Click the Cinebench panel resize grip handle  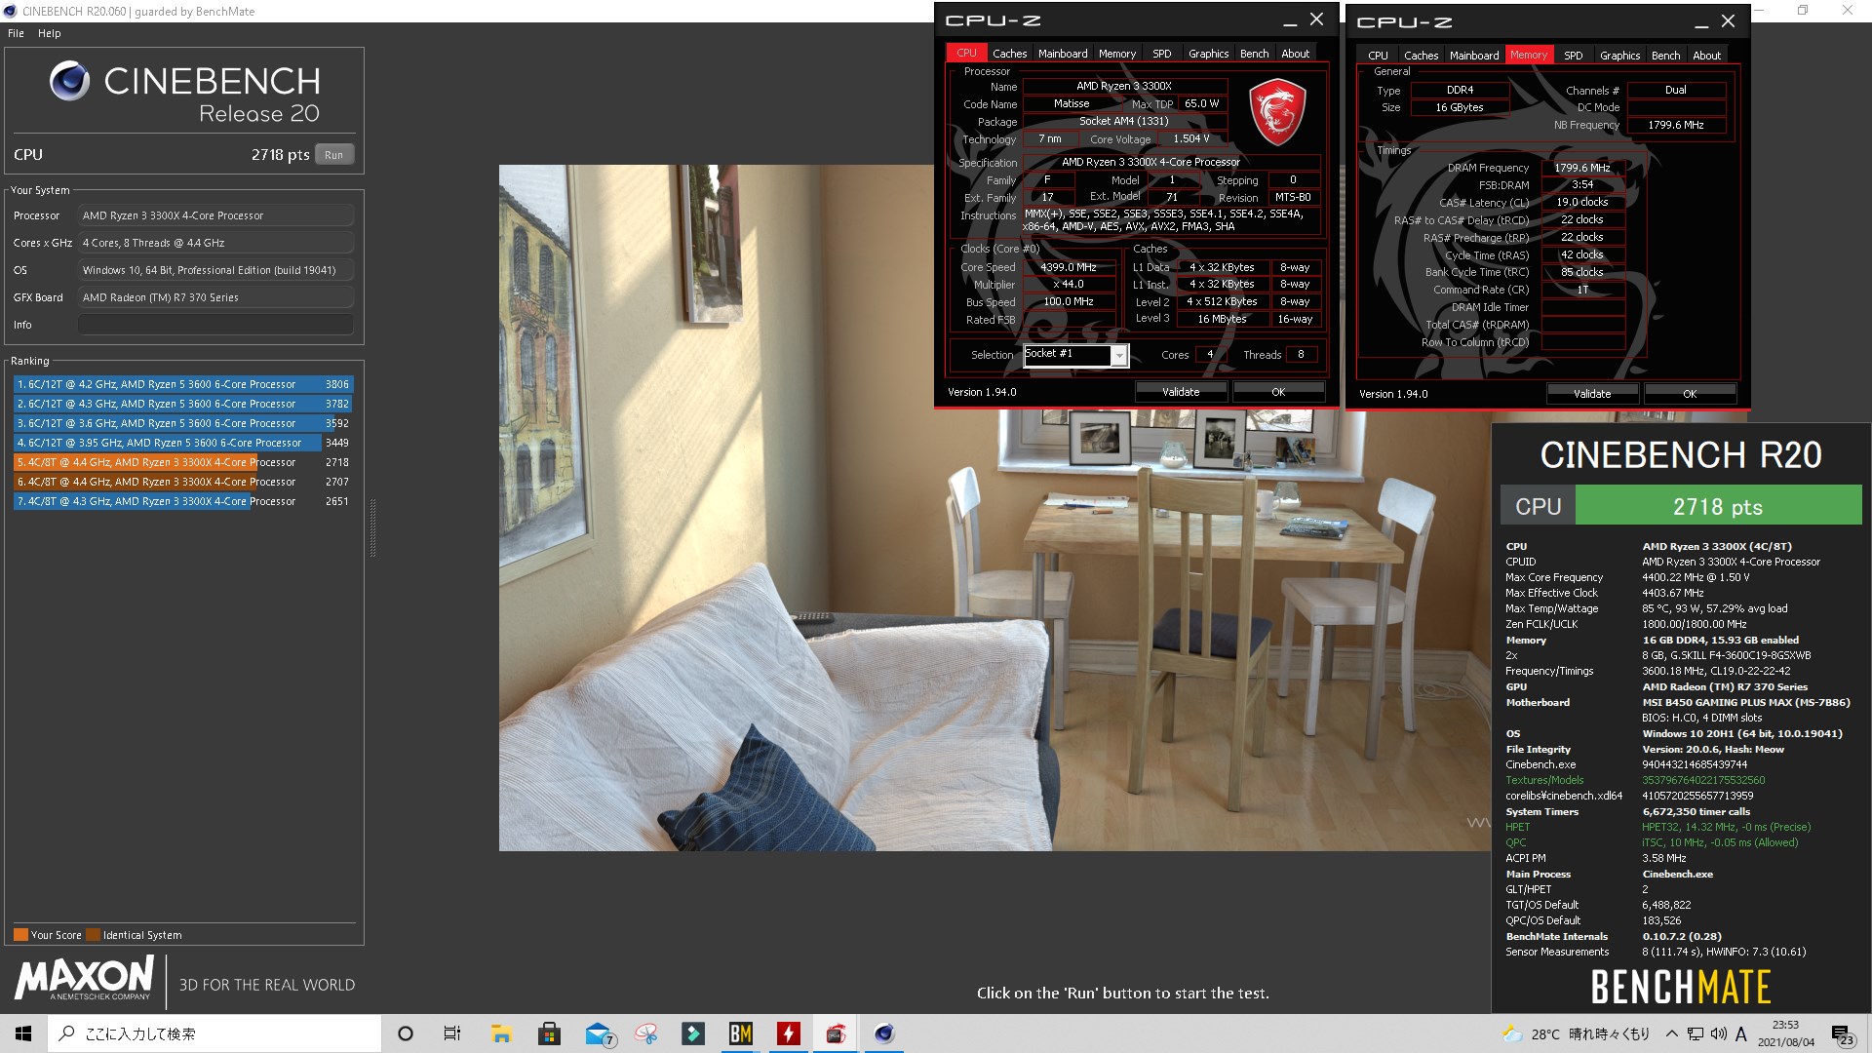372,527
